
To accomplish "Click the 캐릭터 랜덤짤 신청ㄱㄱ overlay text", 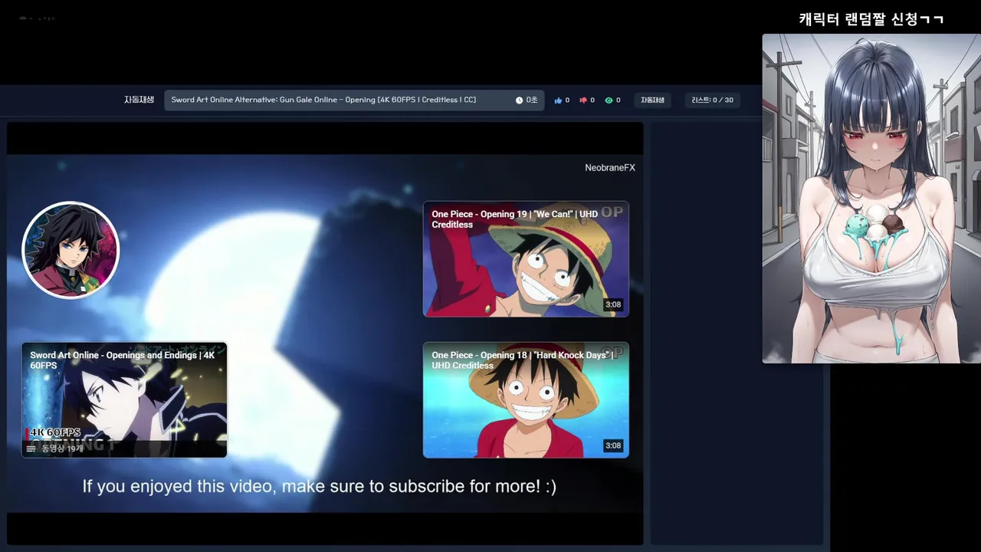I will (x=871, y=19).
